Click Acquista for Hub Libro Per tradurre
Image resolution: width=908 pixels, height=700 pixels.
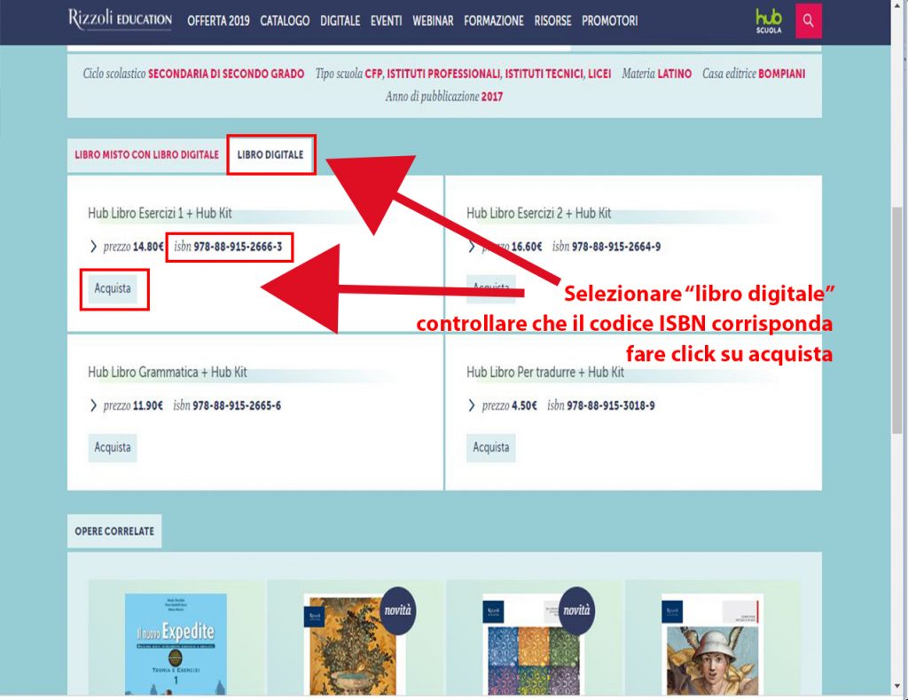(x=491, y=447)
